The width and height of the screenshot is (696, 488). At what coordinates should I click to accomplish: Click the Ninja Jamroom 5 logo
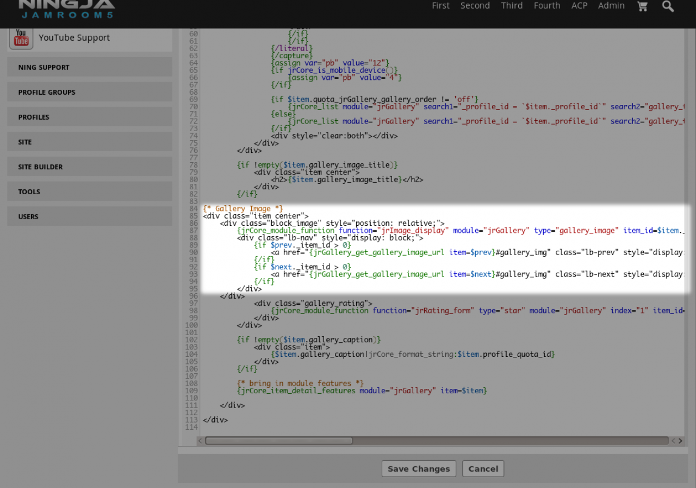66,9
